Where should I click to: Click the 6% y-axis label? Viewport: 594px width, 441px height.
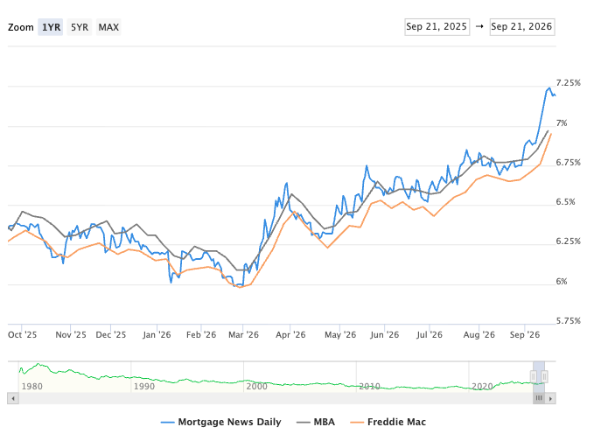tap(562, 282)
